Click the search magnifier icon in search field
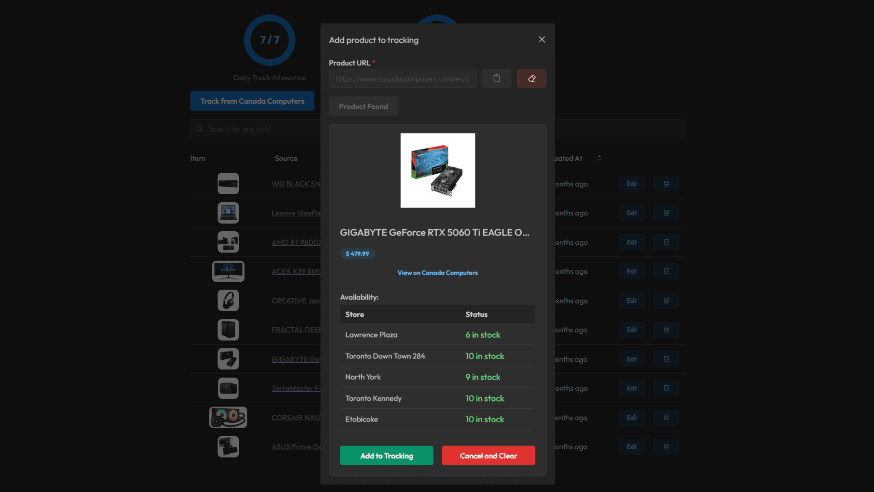The image size is (874, 492). (x=200, y=129)
